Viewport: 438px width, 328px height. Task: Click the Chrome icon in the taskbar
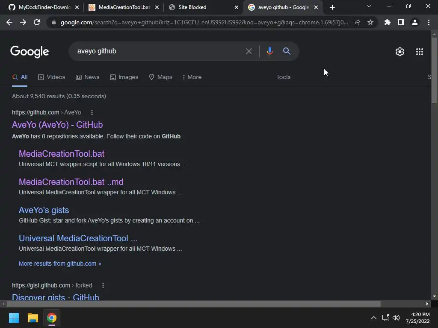(x=52, y=318)
